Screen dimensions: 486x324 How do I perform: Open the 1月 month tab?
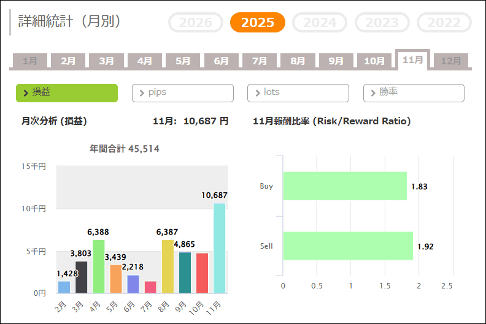point(30,61)
